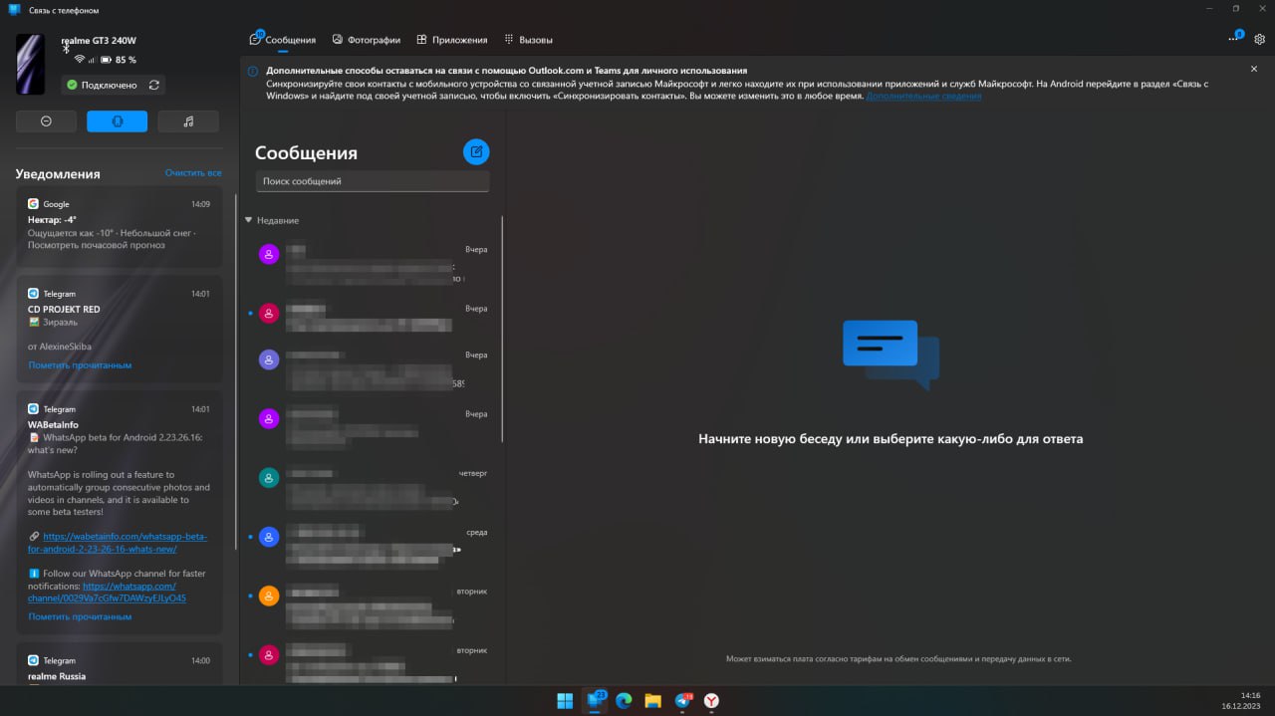Viewport: 1275px width, 716px height.
Task: Open the Windows Start menu
Action: [565, 700]
